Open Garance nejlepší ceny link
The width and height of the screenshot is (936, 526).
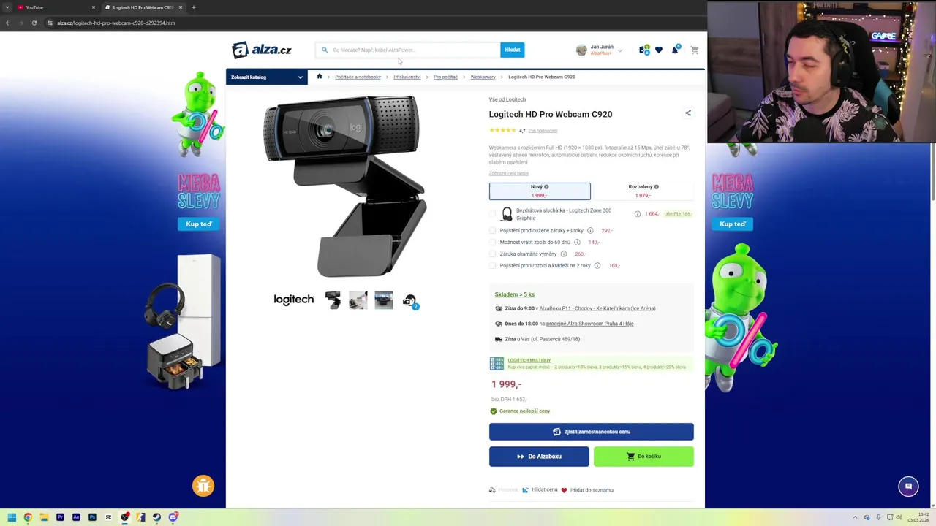coord(524,411)
